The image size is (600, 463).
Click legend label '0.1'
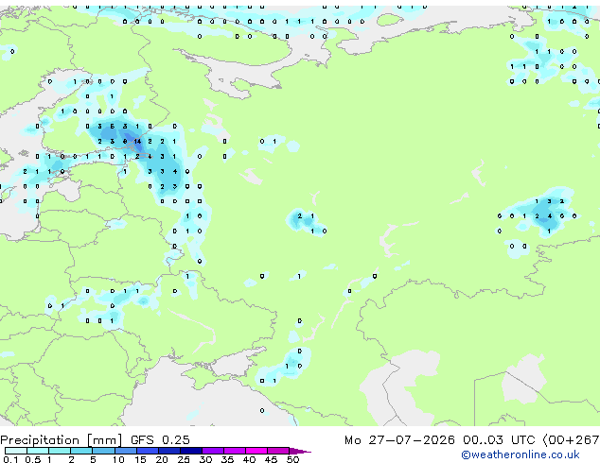[10, 459]
